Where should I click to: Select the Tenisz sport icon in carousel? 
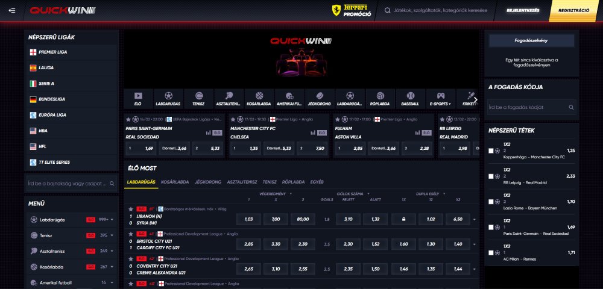(x=198, y=99)
